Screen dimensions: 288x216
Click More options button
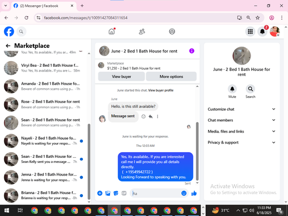click(171, 77)
